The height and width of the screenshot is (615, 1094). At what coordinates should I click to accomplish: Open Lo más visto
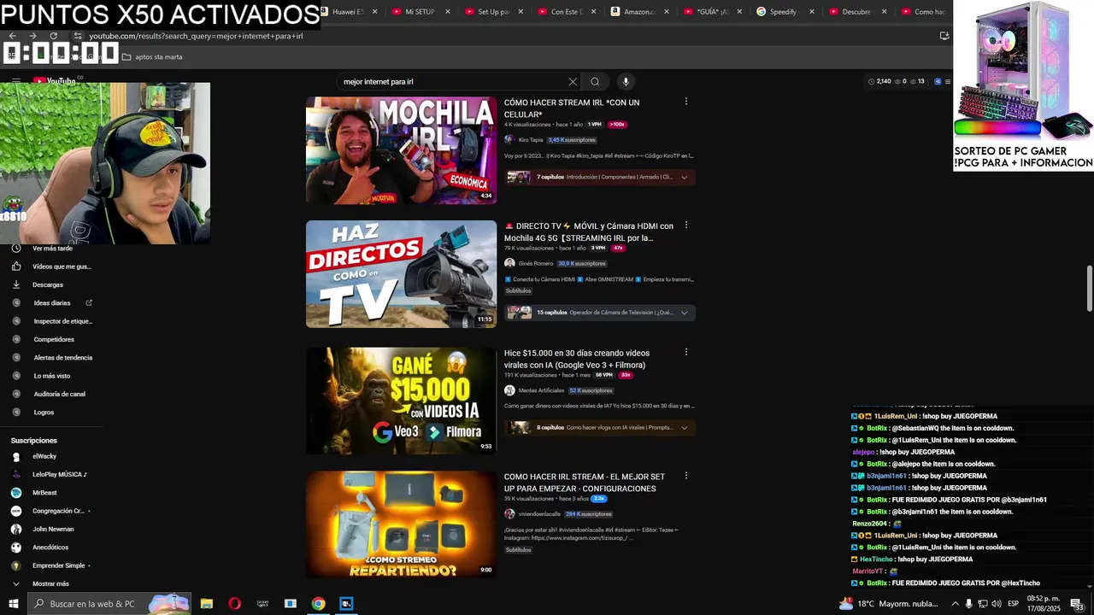coord(51,376)
